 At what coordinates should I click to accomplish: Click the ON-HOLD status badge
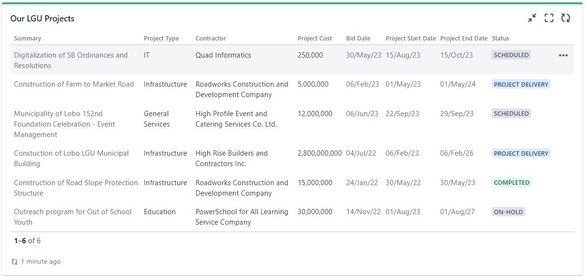click(508, 212)
